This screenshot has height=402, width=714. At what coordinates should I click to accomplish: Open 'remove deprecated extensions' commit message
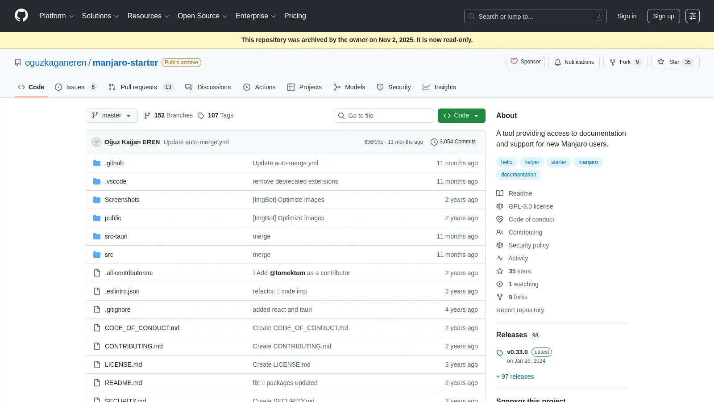click(x=295, y=181)
